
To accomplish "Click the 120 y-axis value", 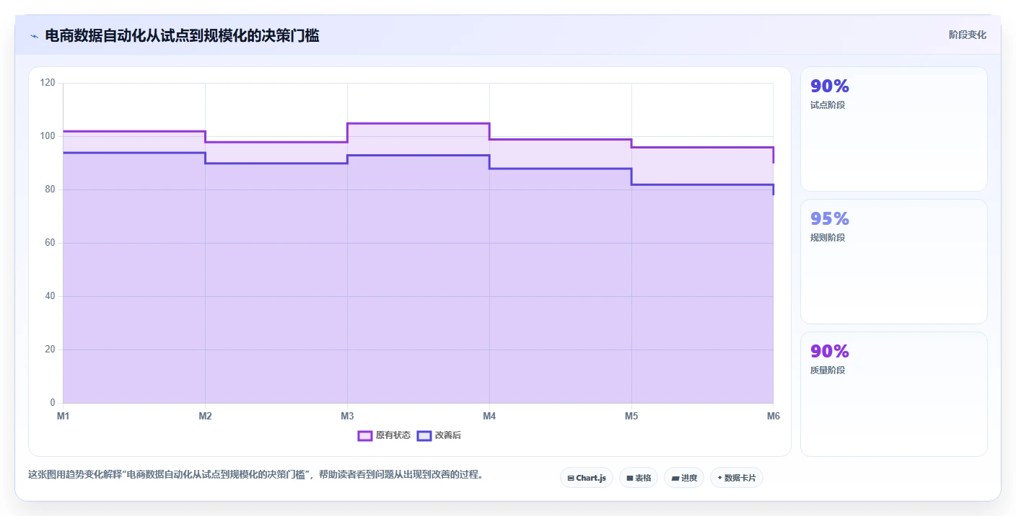I will coord(48,83).
